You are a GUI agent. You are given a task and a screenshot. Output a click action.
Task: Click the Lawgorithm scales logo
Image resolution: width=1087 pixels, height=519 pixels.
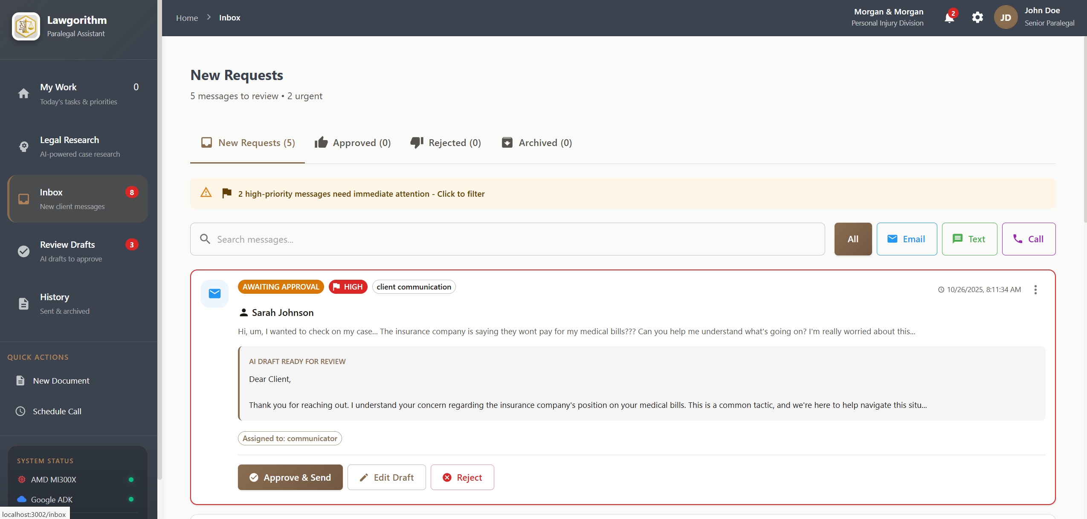pyautogui.click(x=26, y=26)
